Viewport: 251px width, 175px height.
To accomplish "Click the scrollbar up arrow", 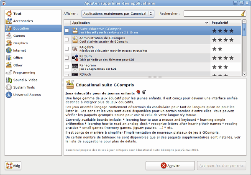I will (244, 21).
